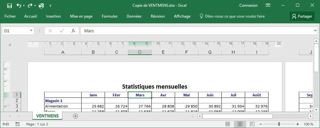Add a new sheet with plus icon
Image resolution: width=320 pixels, height=128 pixels.
tap(76, 116)
